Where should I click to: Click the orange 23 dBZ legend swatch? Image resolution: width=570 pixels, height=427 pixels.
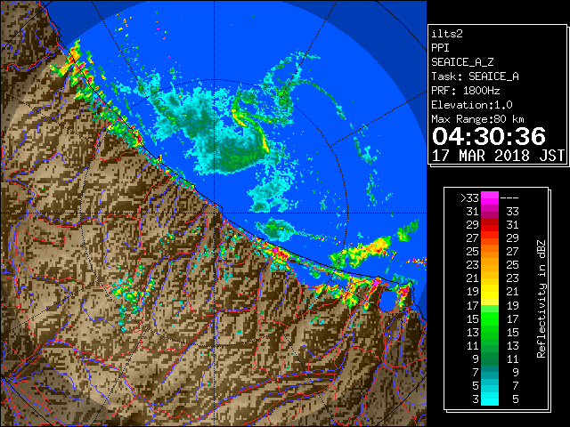[x=490, y=265]
